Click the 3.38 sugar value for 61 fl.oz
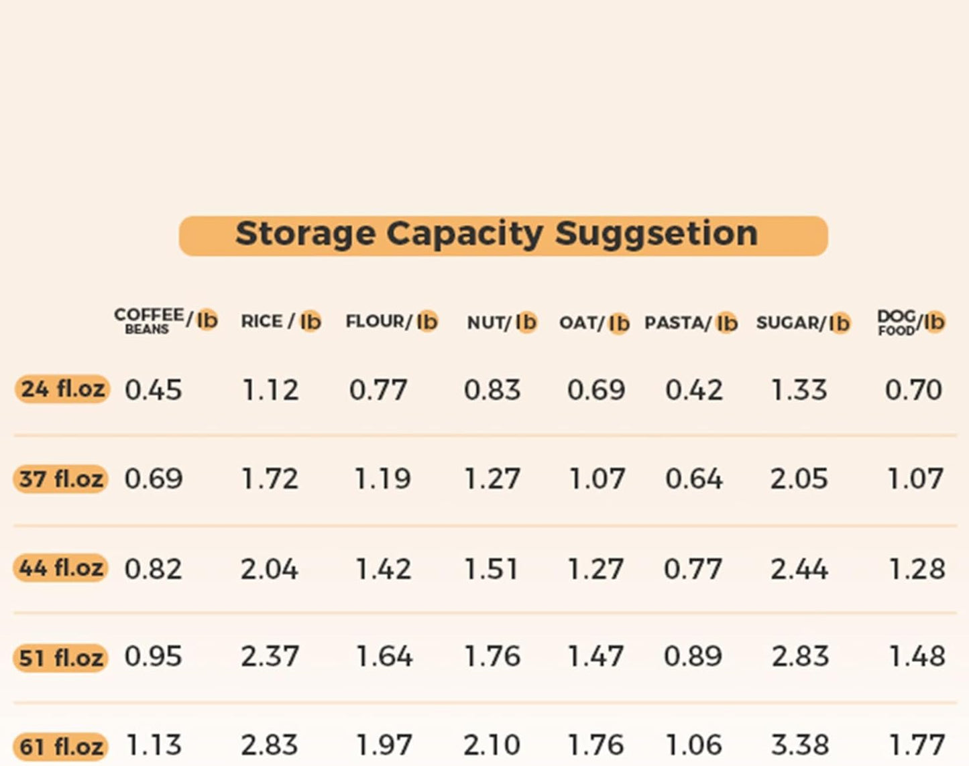The width and height of the screenshot is (969, 766). pyautogui.click(x=799, y=745)
